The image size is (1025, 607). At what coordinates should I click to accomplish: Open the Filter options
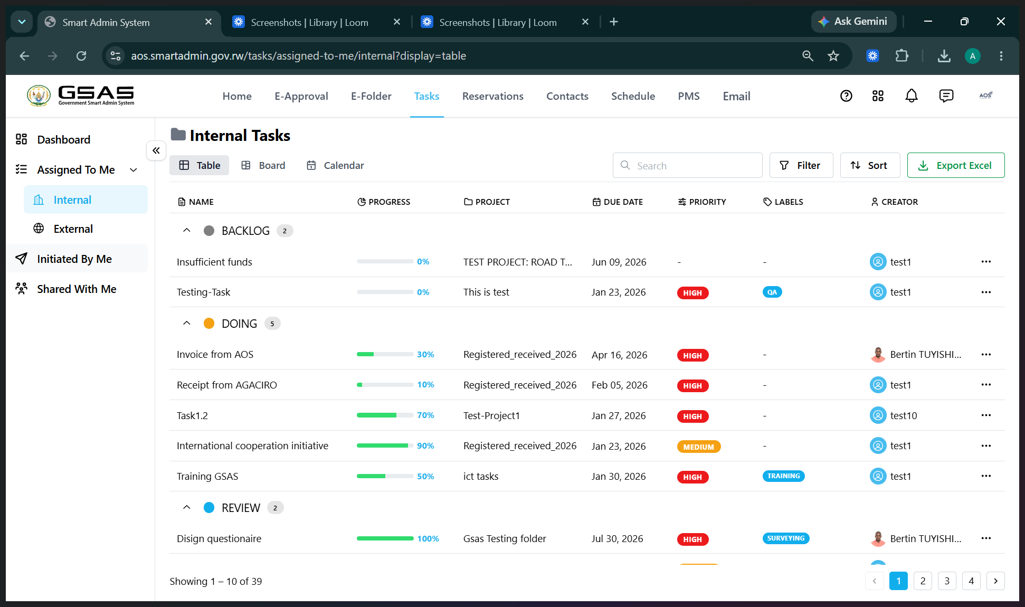[x=801, y=165]
